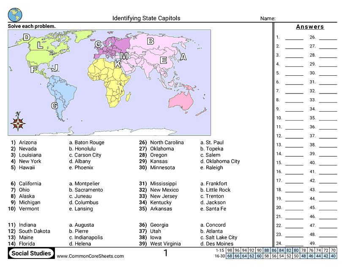Click the answer blank for number 1
345x267 pixels.
click(x=294, y=37)
